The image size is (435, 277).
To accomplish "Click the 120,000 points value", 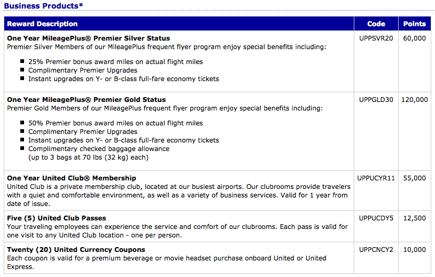I will (x=415, y=100).
